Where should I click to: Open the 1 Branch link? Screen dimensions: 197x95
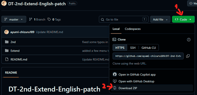(x=37, y=20)
